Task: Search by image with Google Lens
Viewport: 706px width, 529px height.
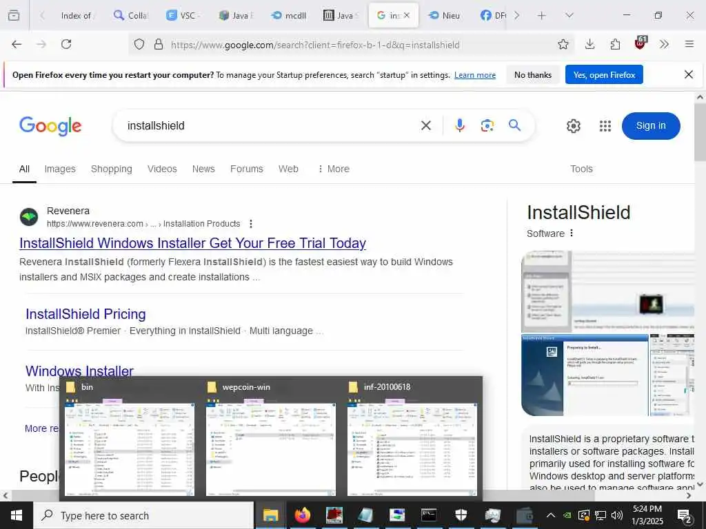Action: tap(487, 125)
